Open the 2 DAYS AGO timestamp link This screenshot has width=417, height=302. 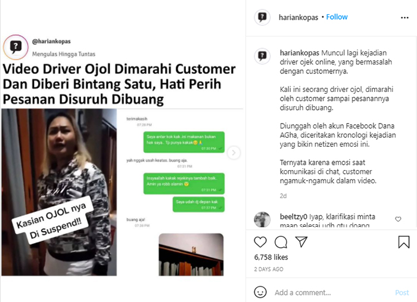click(269, 269)
